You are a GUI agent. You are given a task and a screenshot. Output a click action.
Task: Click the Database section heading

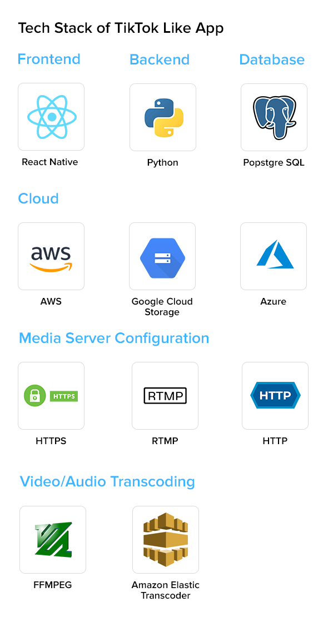(272, 59)
